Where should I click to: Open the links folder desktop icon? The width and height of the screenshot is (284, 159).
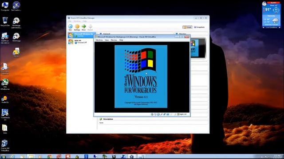[x=5, y=129]
